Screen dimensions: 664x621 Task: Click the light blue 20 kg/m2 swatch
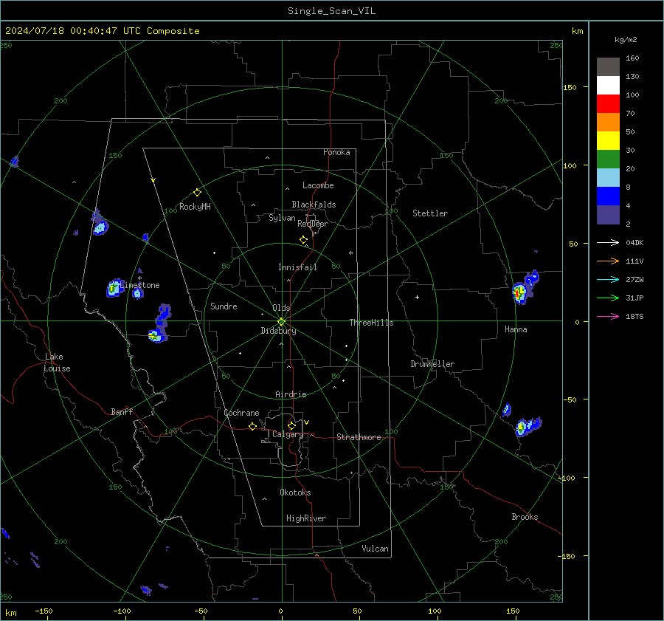[x=608, y=177]
